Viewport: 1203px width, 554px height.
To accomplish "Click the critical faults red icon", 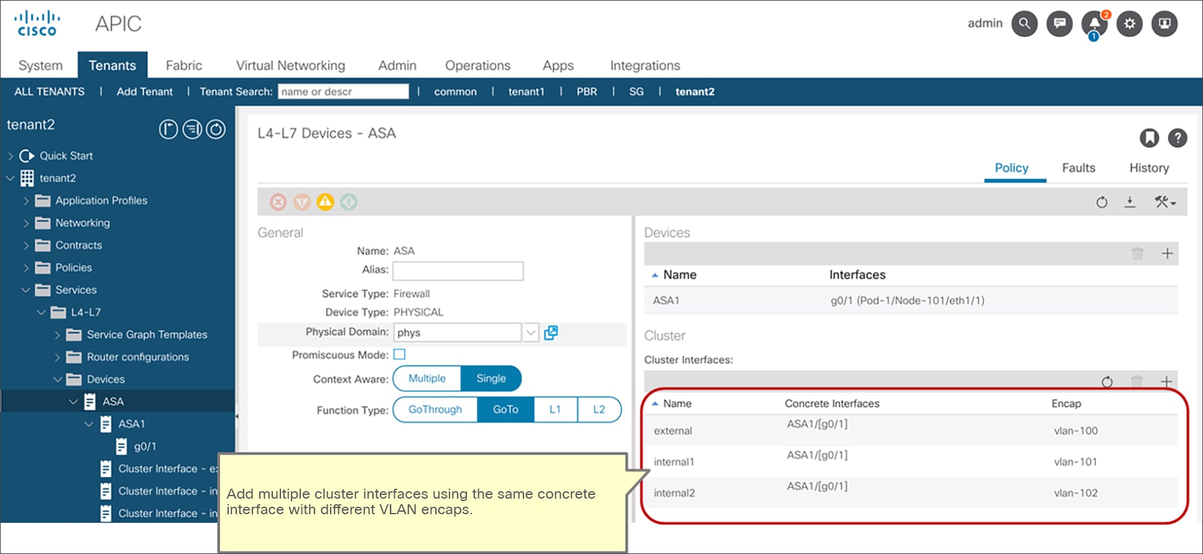I will (x=278, y=202).
